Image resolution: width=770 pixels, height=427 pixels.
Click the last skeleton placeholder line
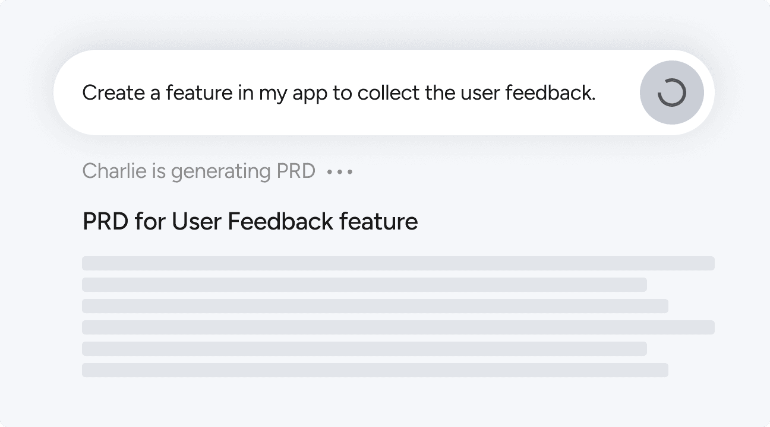375,370
